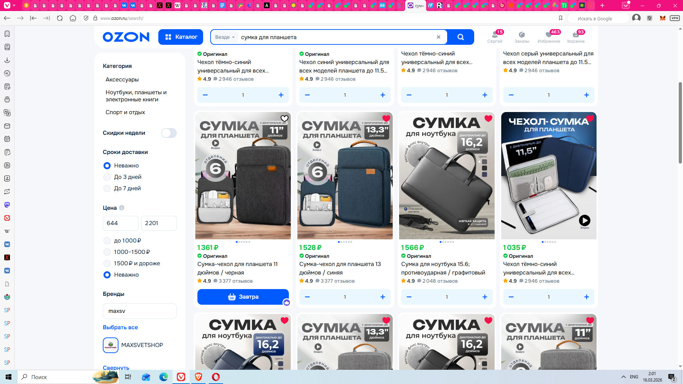
Task: Click the Завтра add-to-cart button
Action: point(243,297)
